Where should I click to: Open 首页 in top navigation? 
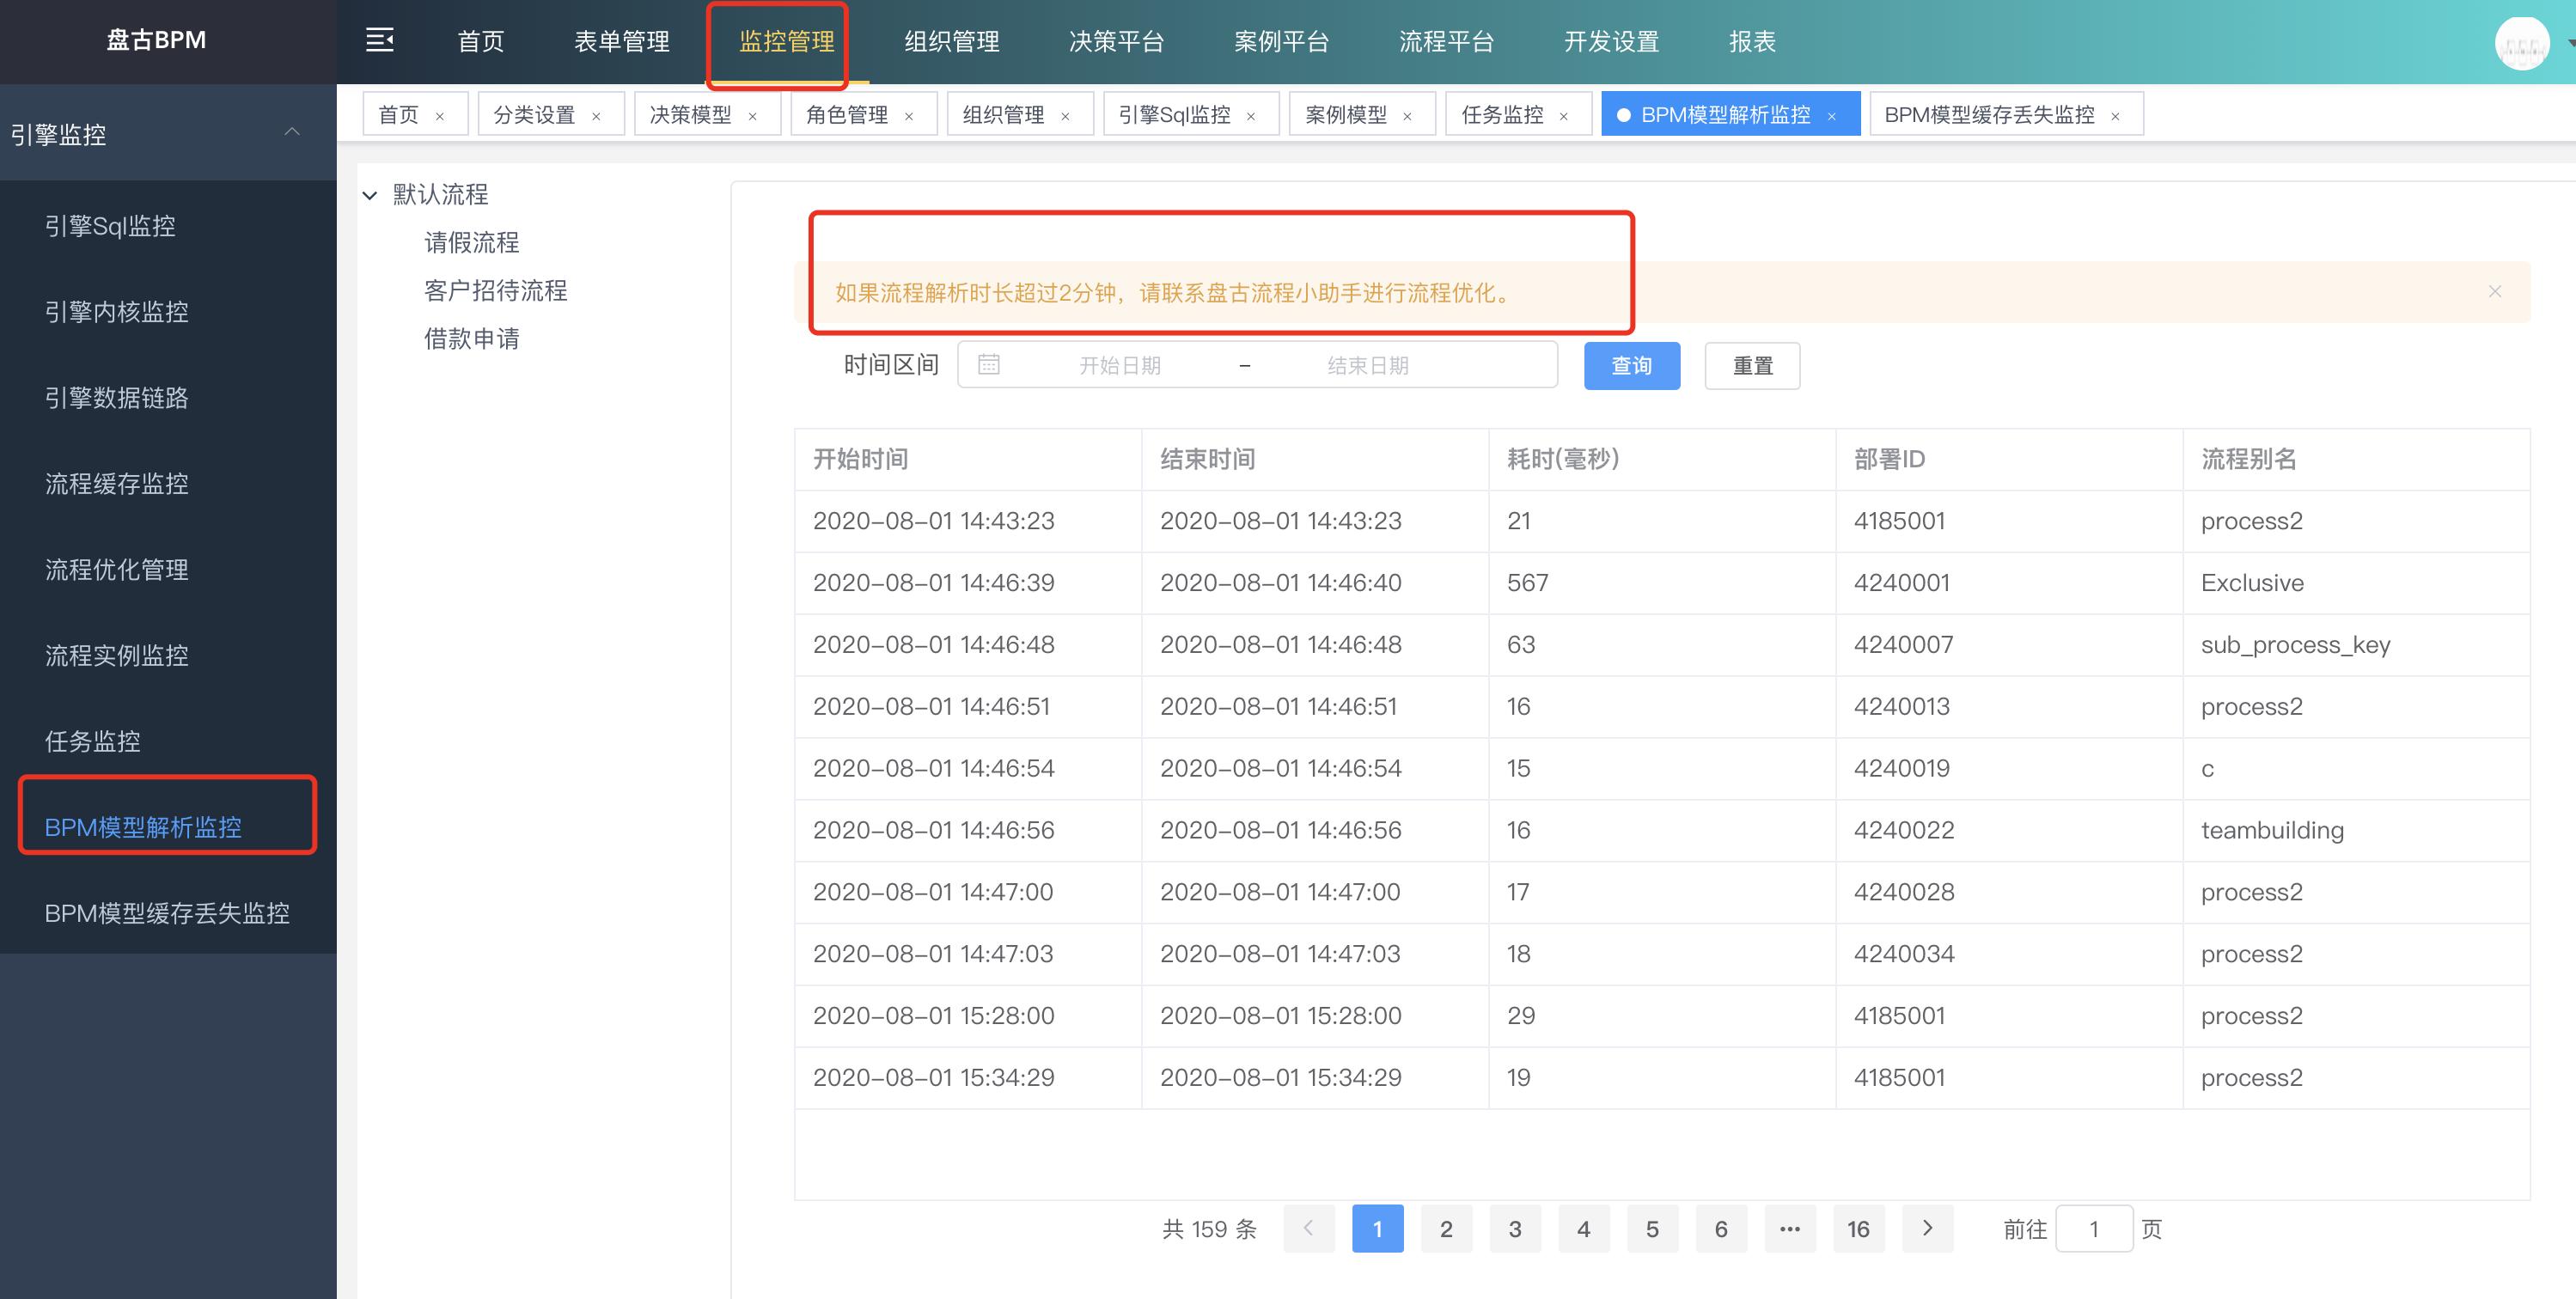480,41
